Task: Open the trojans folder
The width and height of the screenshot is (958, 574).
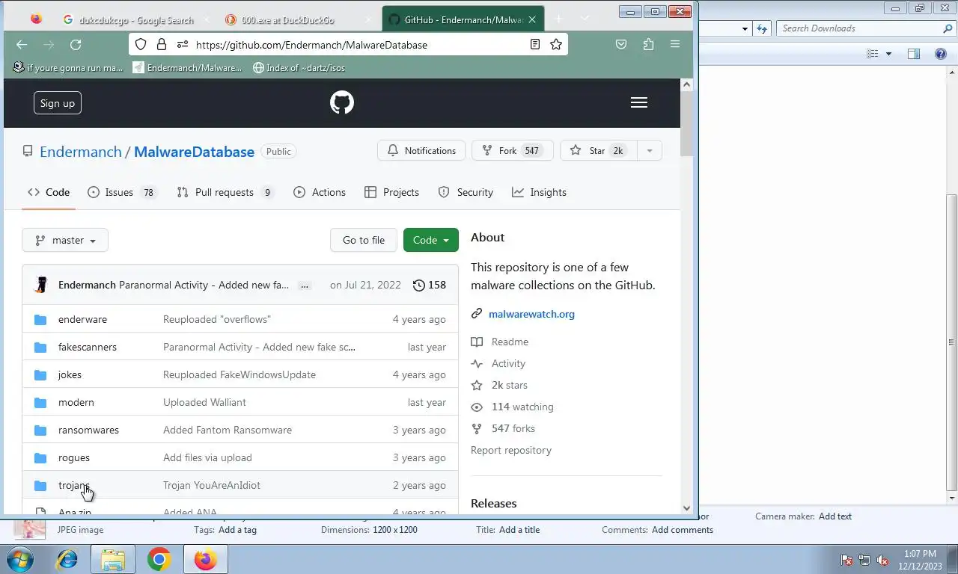Action: click(x=73, y=485)
